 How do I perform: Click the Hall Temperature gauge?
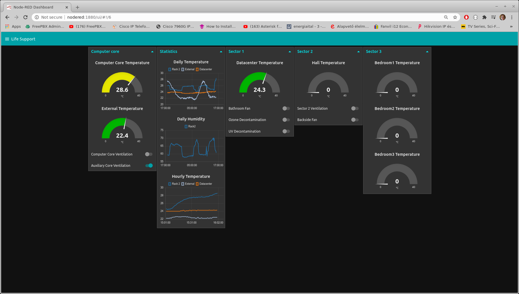(x=328, y=84)
